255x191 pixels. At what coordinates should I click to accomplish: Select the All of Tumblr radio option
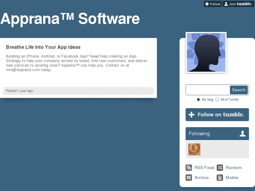coord(217,100)
